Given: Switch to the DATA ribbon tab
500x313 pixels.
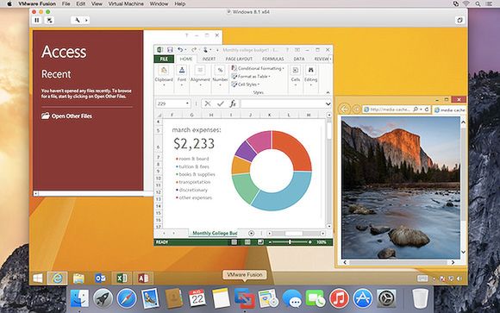Looking at the screenshot, I should click(x=299, y=59).
